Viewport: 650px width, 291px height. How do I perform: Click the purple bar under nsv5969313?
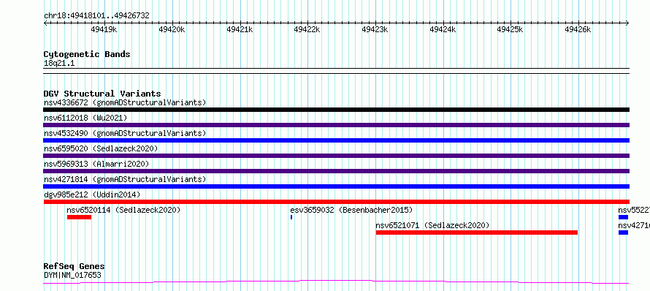336,171
